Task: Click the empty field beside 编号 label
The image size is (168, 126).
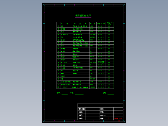Action: tap(93, 119)
